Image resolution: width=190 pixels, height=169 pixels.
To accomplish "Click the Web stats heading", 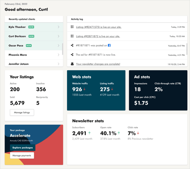I will tap(82, 77).
